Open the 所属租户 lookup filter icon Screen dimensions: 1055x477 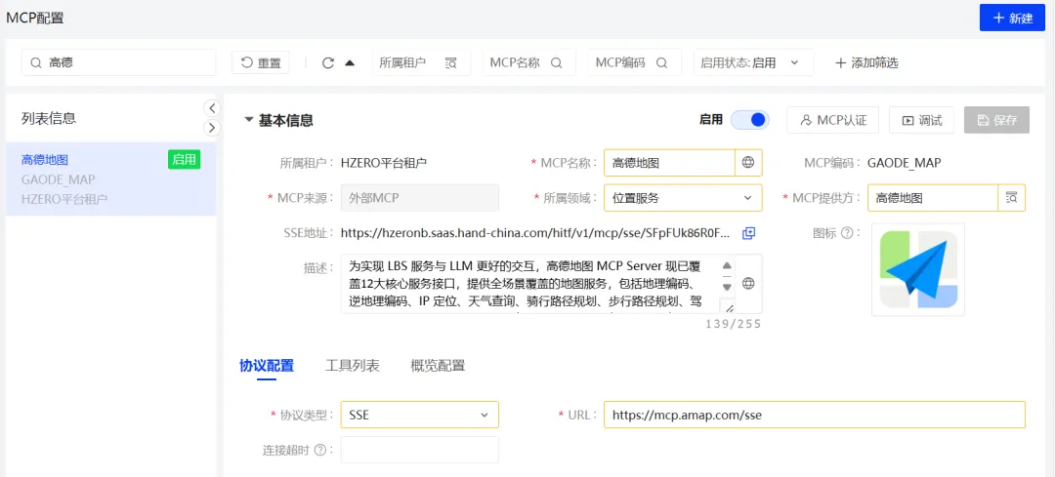[450, 62]
